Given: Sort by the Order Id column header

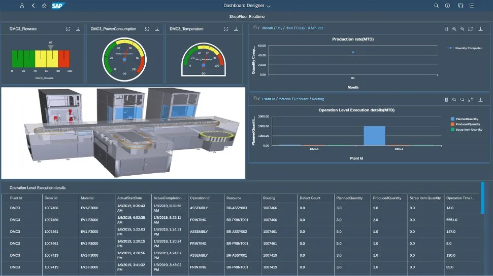Looking at the screenshot, I should [x=51, y=198].
